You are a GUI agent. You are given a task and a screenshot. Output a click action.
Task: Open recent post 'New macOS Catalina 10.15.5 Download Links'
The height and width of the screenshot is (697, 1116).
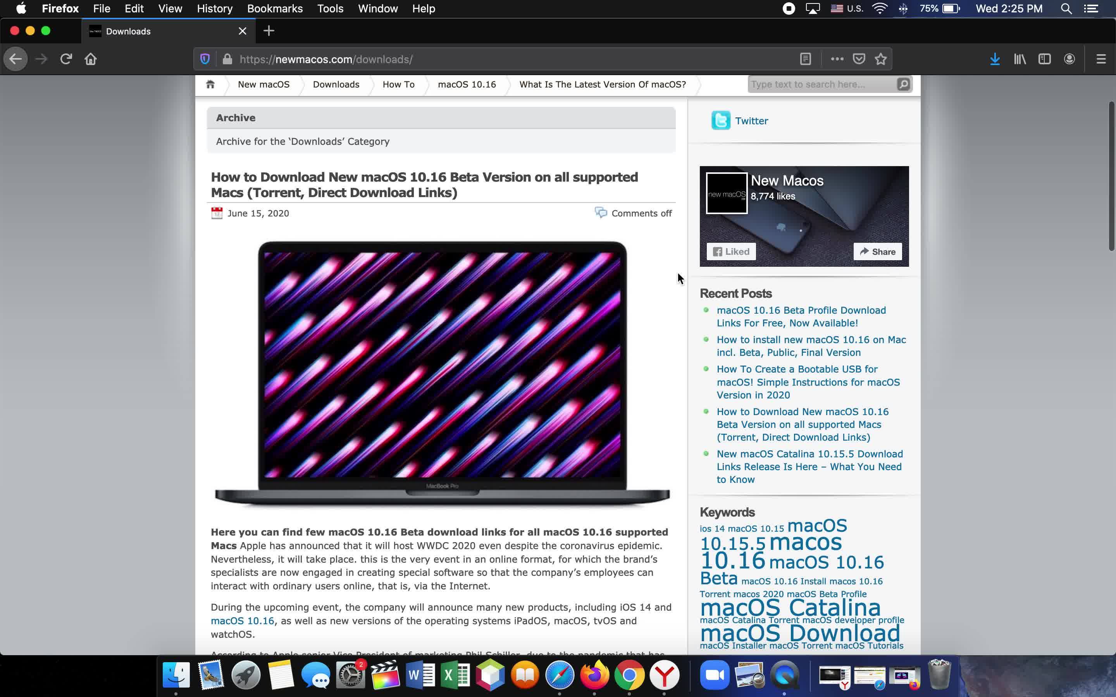[809, 467]
